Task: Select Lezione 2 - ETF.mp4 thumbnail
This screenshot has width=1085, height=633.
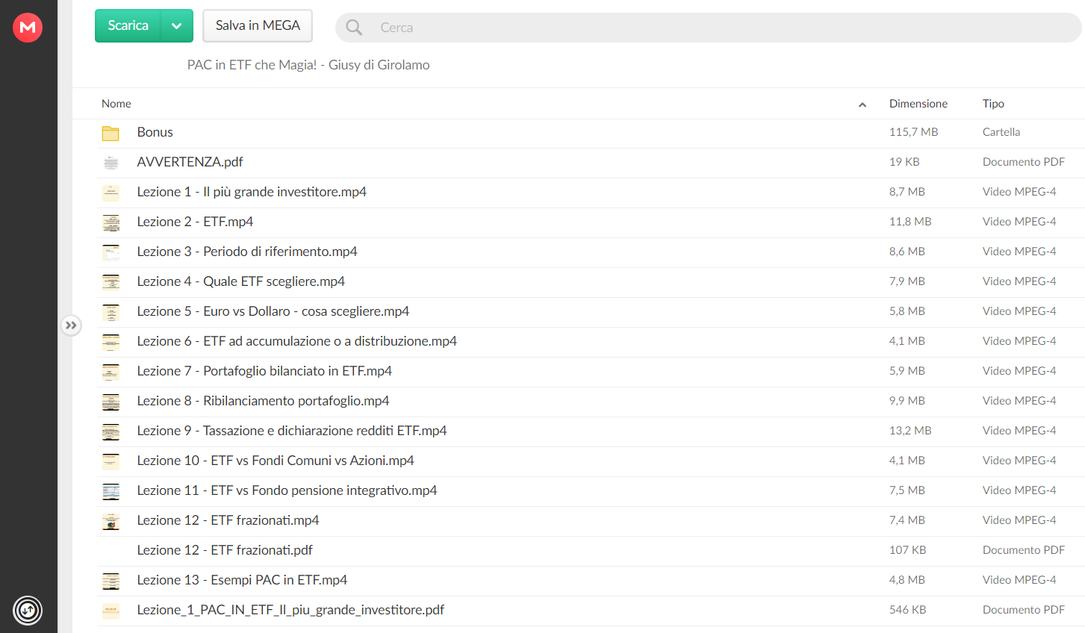Action: coord(111,222)
